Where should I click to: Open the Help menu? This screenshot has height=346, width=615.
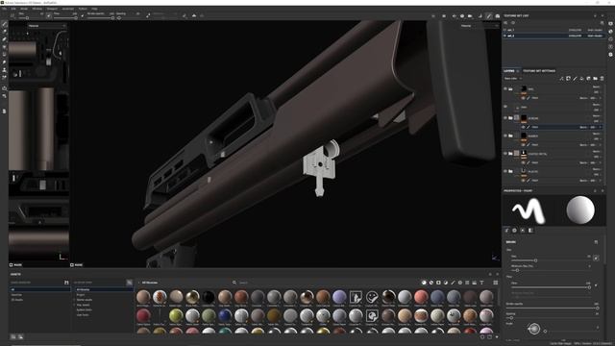point(94,9)
